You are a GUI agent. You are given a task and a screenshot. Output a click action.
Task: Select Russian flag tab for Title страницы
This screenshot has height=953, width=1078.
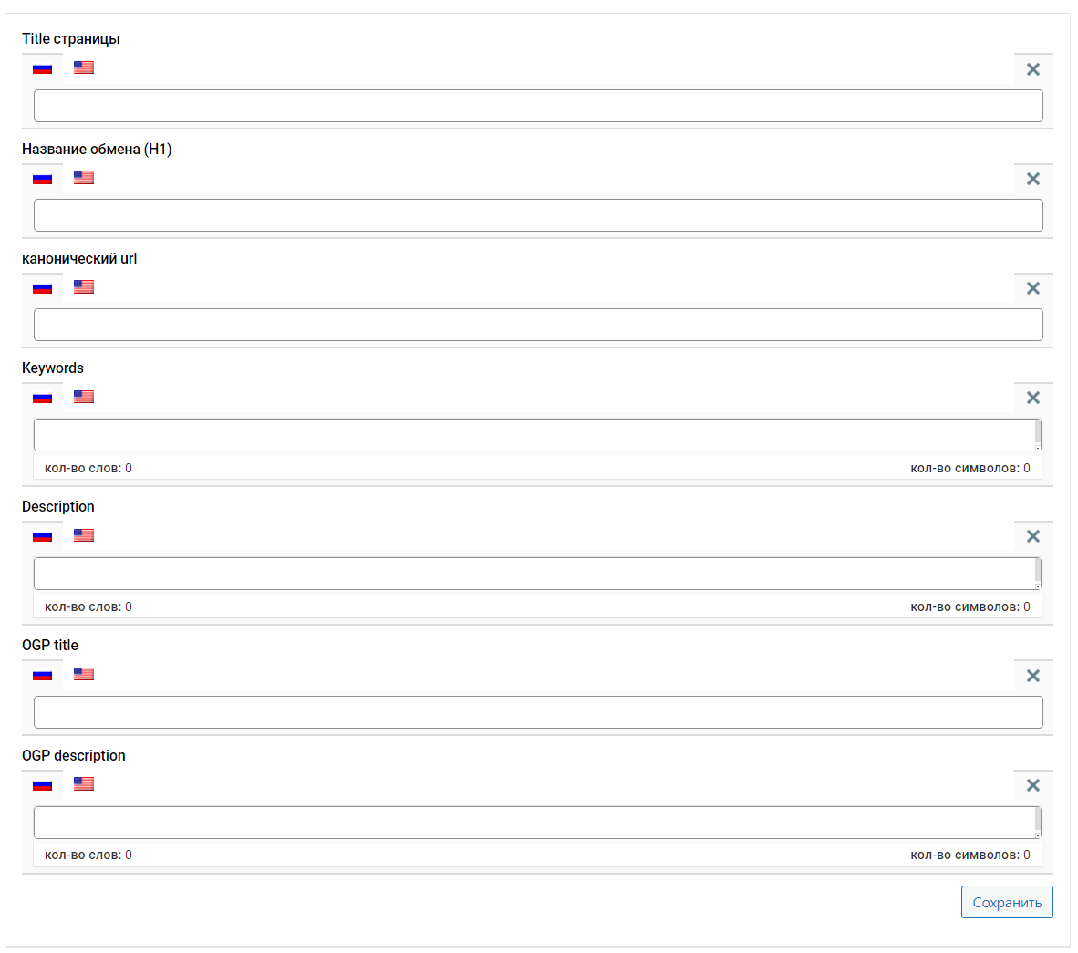(x=42, y=68)
